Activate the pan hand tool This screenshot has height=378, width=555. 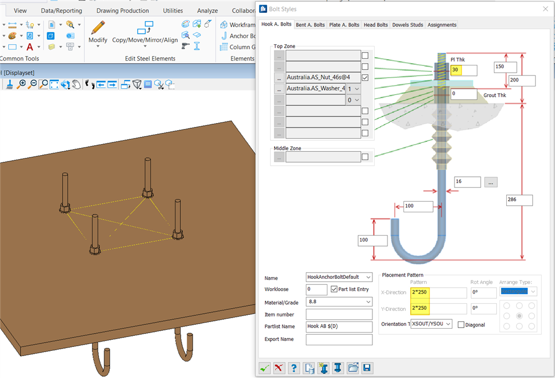[x=76, y=84]
